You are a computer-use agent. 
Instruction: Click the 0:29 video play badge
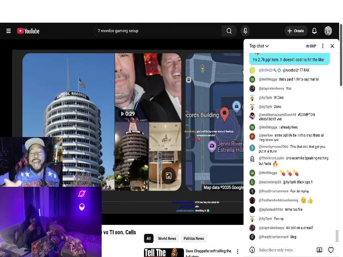128,114
